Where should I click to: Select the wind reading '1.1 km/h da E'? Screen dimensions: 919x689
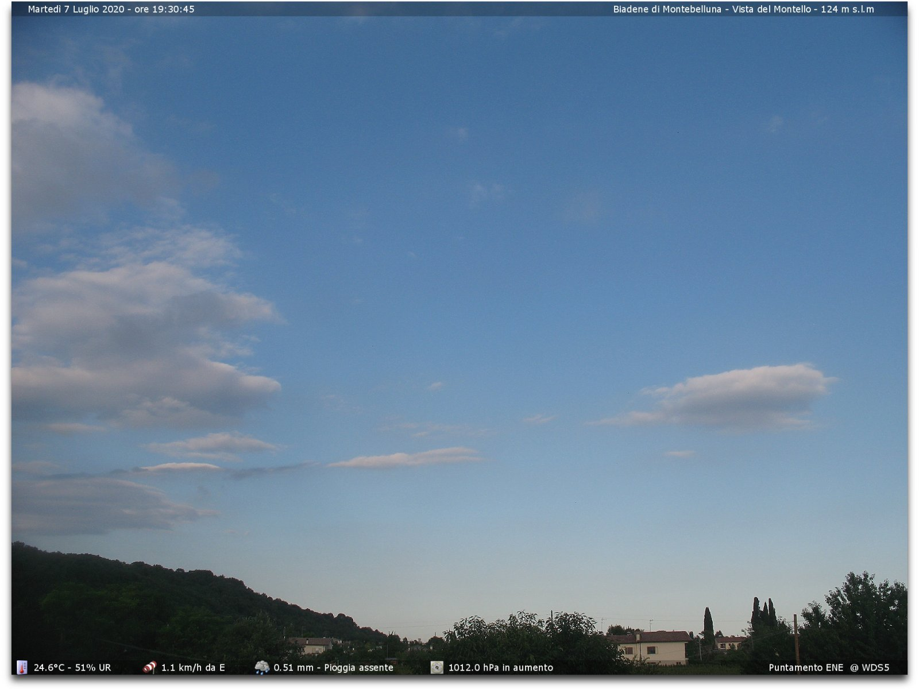pos(193,668)
